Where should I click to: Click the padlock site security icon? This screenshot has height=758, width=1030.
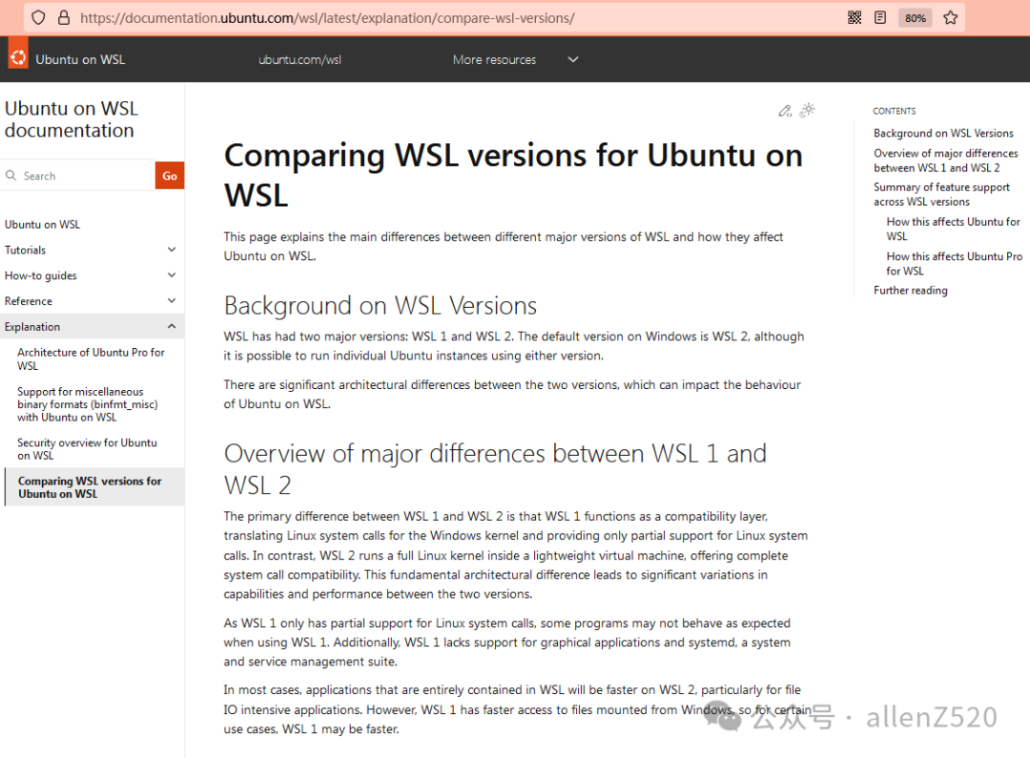(64, 18)
